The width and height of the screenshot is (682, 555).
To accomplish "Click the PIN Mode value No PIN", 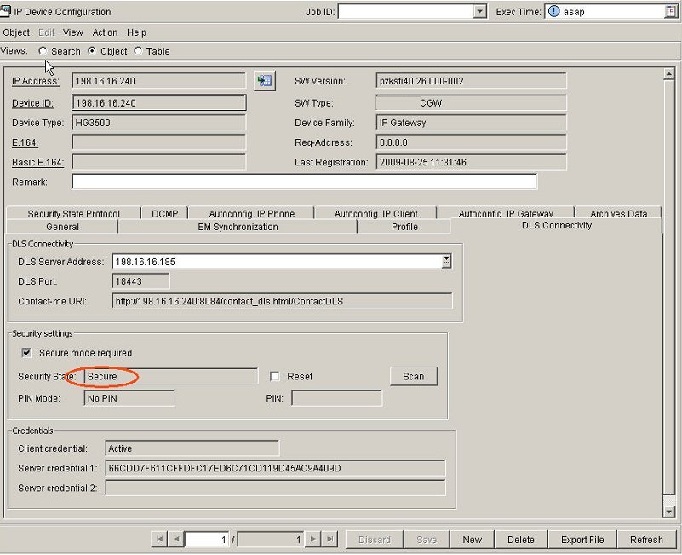I will 102,398.
